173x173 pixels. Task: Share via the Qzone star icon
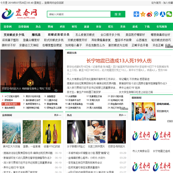pos(143,14)
